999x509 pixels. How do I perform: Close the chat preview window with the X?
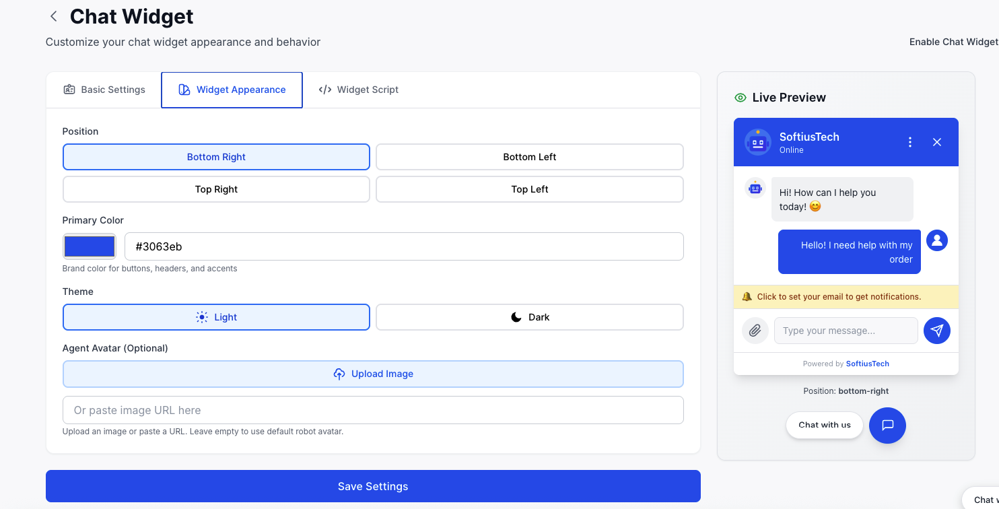point(937,142)
